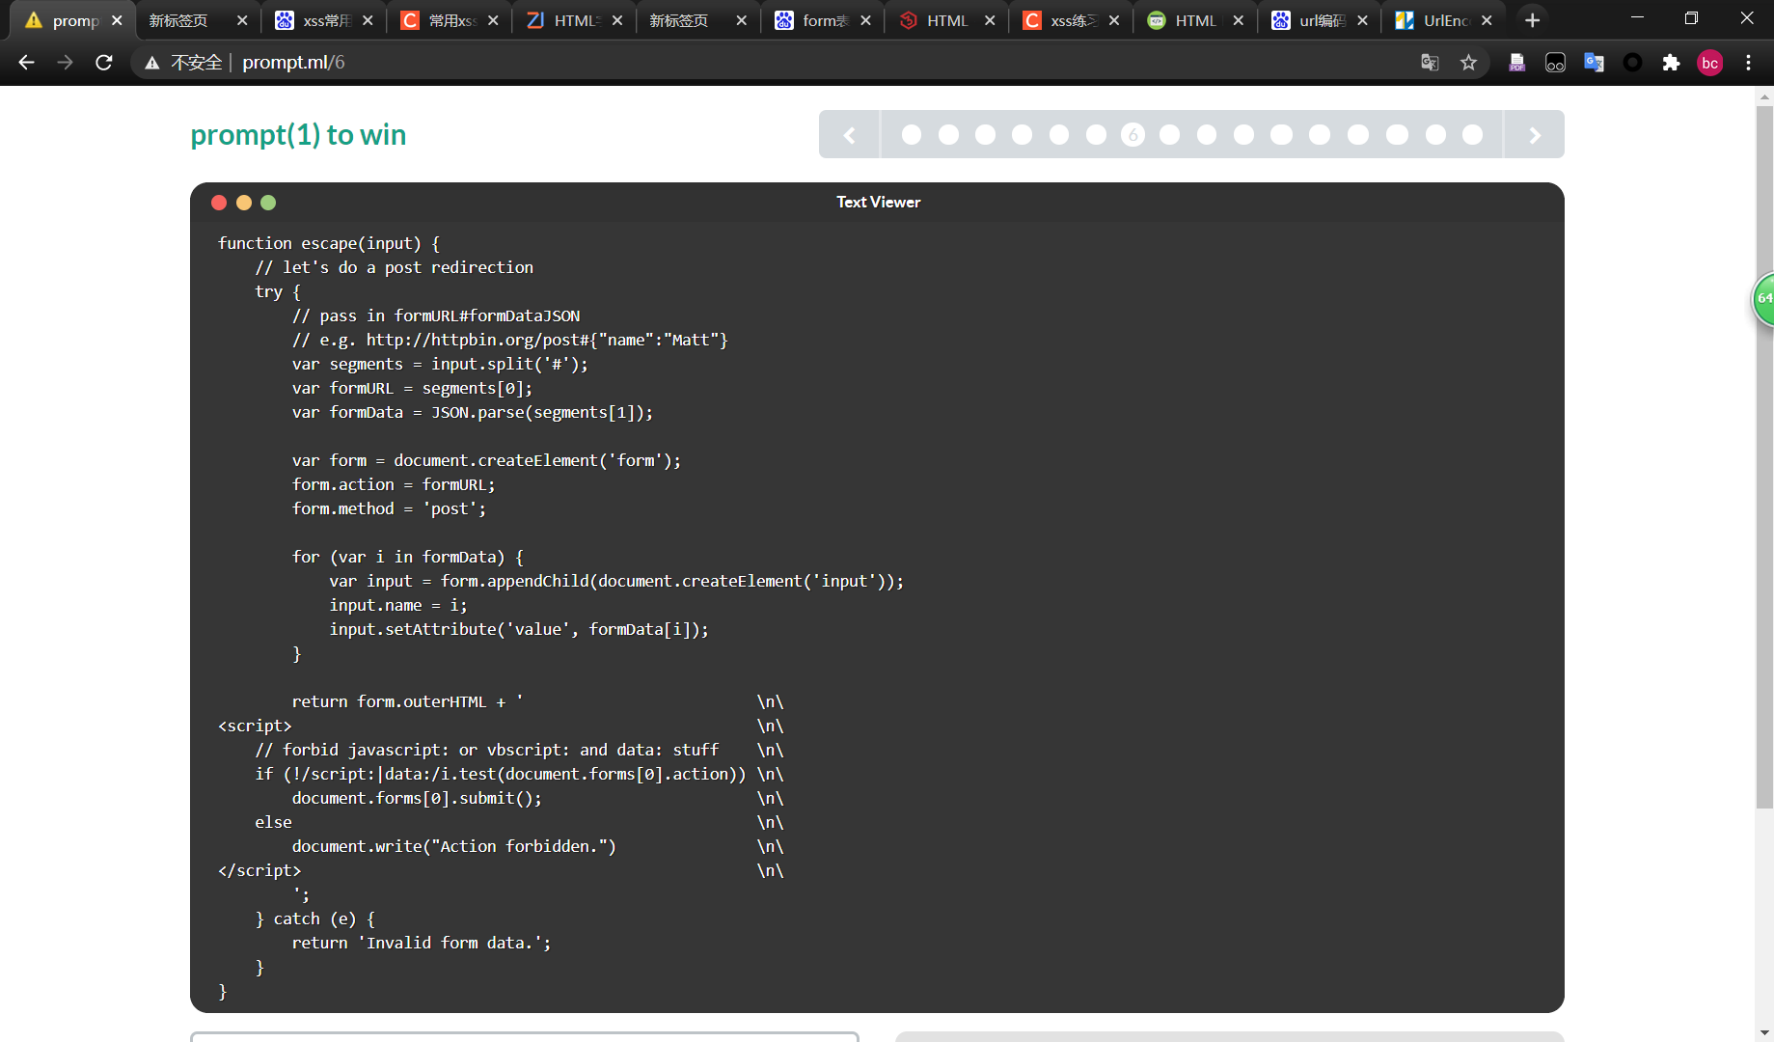
Task: Select the second-to-last level dot
Action: (x=1435, y=134)
